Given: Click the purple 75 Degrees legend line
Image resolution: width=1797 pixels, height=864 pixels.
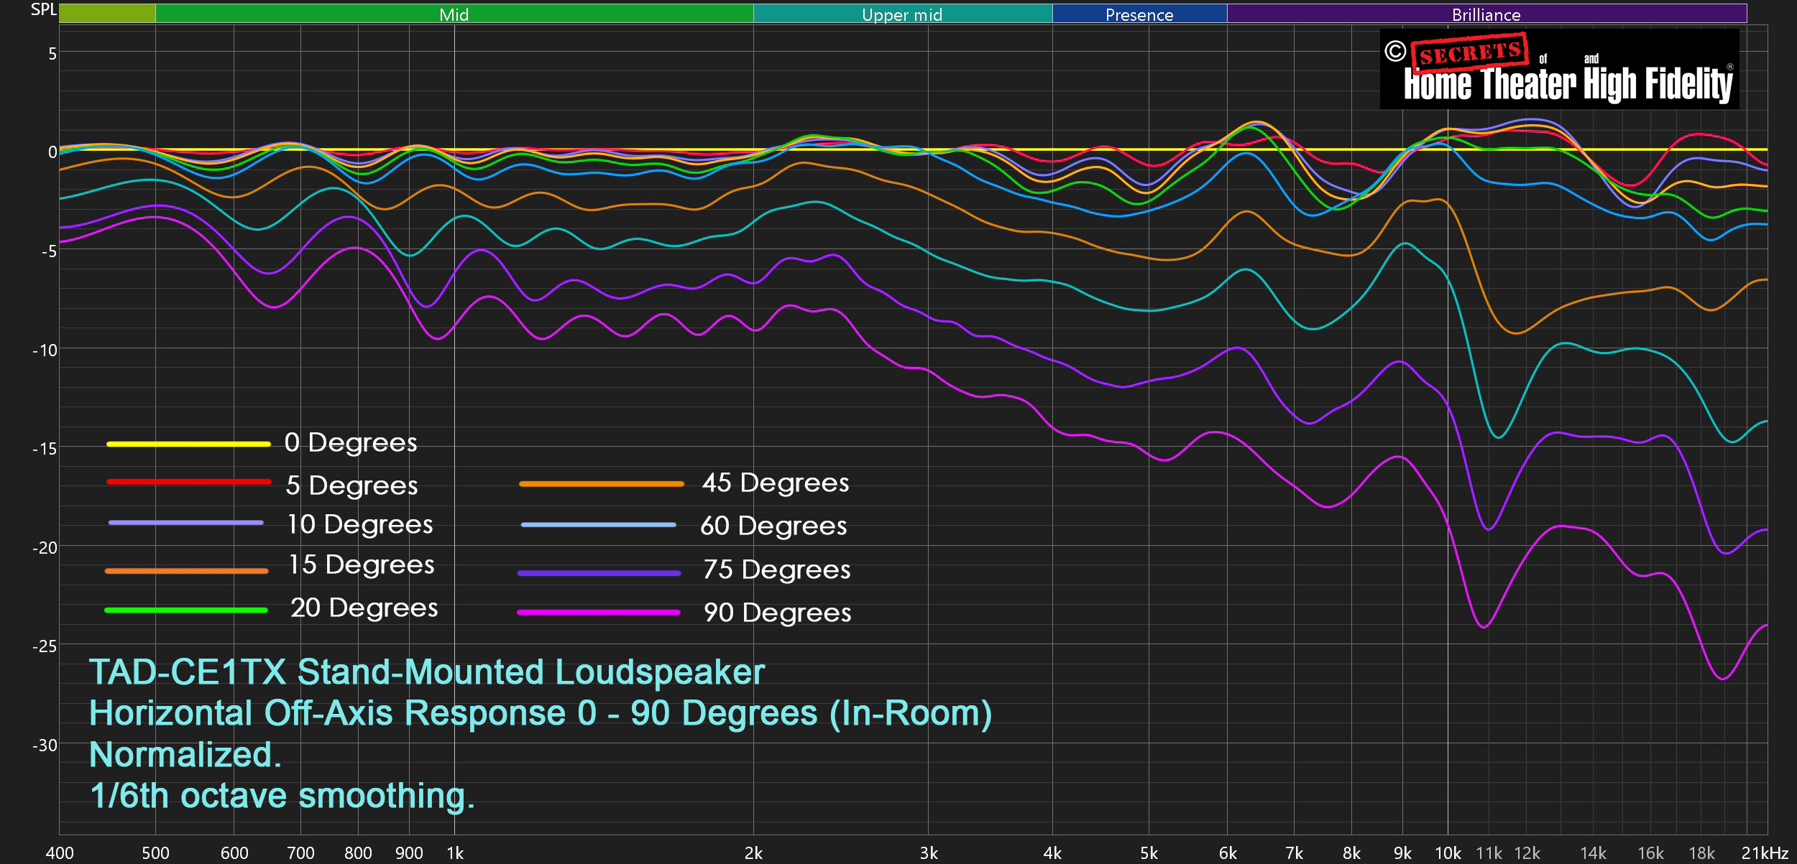Looking at the screenshot, I should click(x=599, y=573).
